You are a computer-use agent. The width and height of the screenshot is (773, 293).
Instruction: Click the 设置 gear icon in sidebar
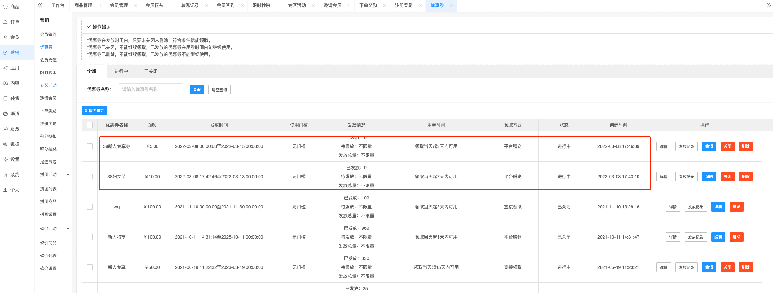point(5,159)
